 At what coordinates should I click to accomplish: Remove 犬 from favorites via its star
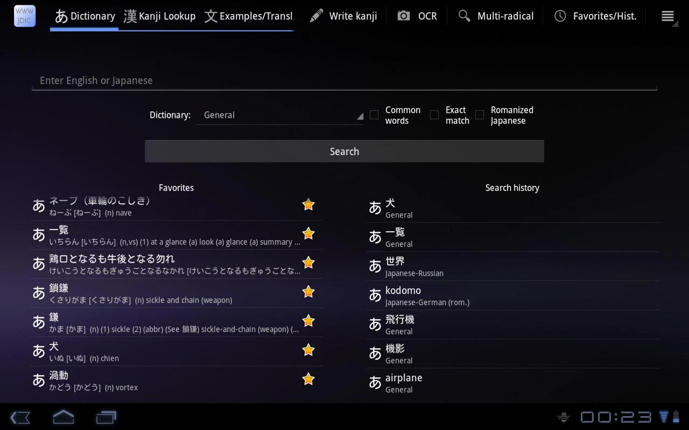pyautogui.click(x=308, y=349)
